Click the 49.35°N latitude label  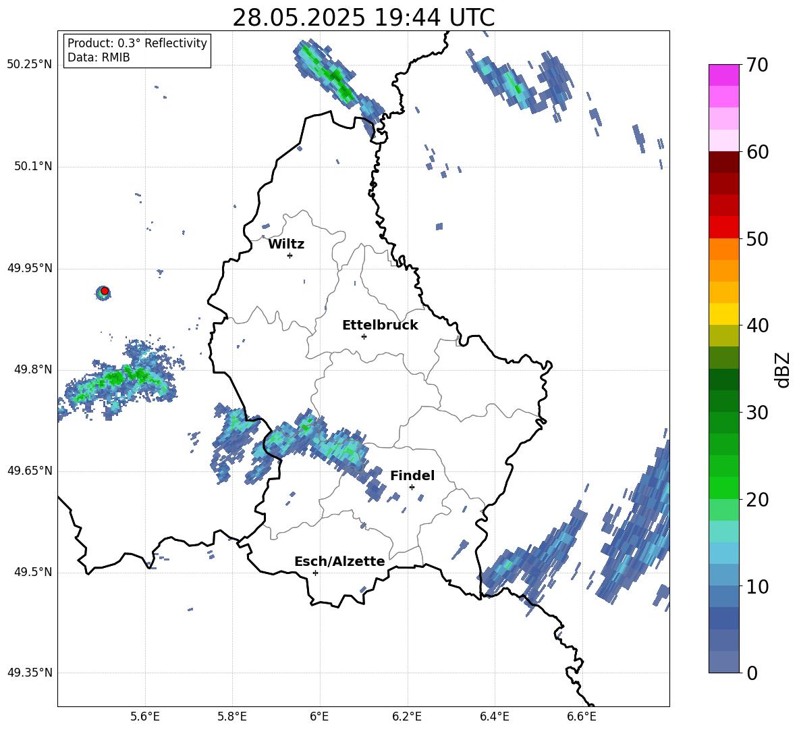[x=30, y=673]
